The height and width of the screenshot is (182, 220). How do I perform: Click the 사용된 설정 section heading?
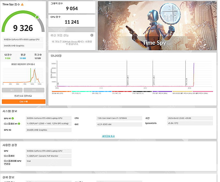coord(10,145)
